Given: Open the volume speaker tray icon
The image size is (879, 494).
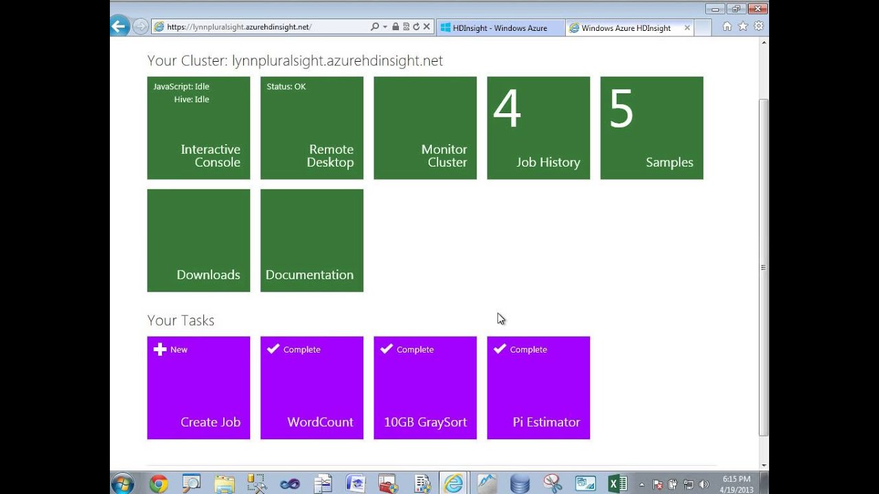Looking at the screenshot, I should (704, 484).
